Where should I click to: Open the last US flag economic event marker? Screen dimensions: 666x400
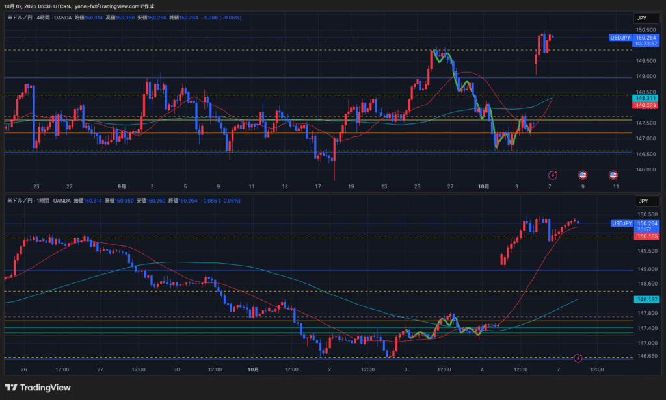pyautogui.click(x=613, y=175)
